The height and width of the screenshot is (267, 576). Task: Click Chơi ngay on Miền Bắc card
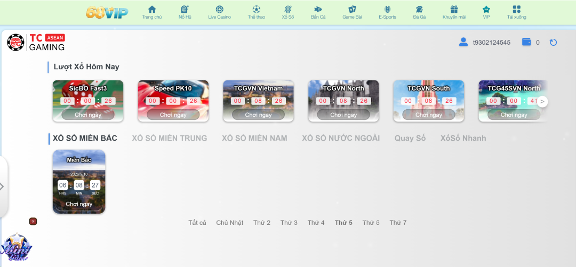pyautogui.click(x=79, y=204)
